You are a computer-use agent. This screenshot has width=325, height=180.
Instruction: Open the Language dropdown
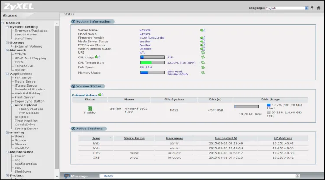point(306,8)
